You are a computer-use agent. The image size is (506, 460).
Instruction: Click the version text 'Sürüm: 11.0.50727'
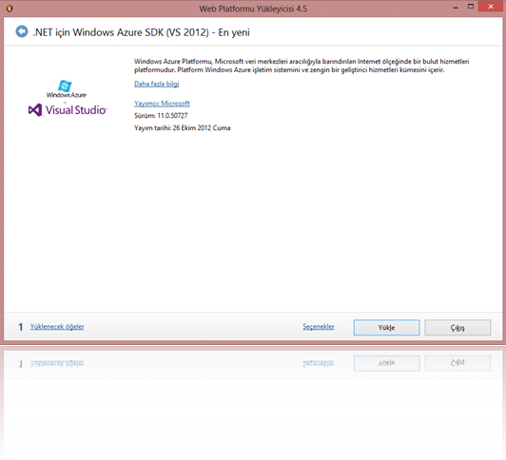[161, 116]
